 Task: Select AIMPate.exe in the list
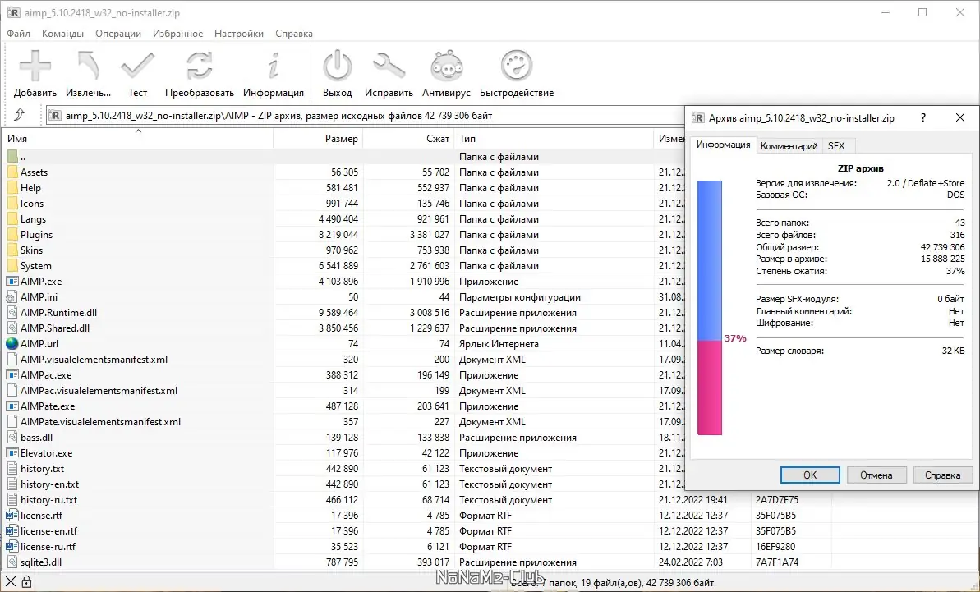coord(48,406)
